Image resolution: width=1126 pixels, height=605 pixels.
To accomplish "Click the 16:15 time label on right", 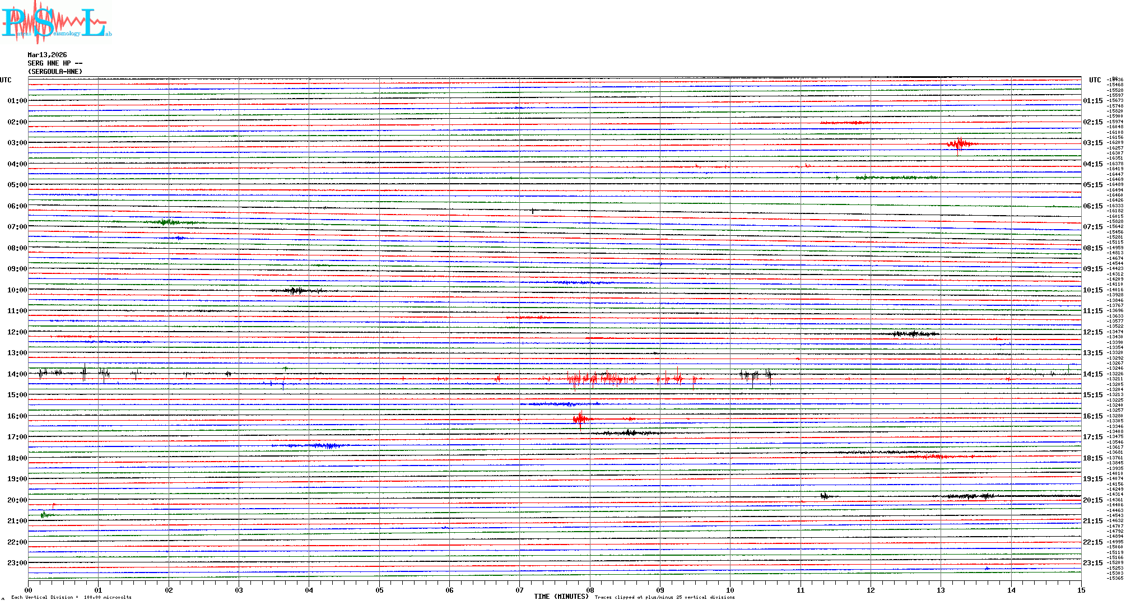I will [1092, 416].
